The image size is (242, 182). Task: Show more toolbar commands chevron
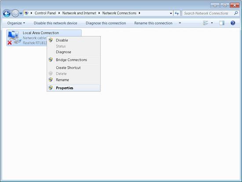click(180, 23)
